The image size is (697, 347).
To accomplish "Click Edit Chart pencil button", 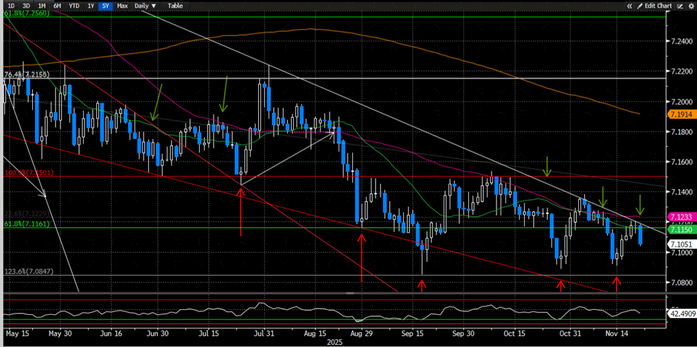I will tap(654, 5).
